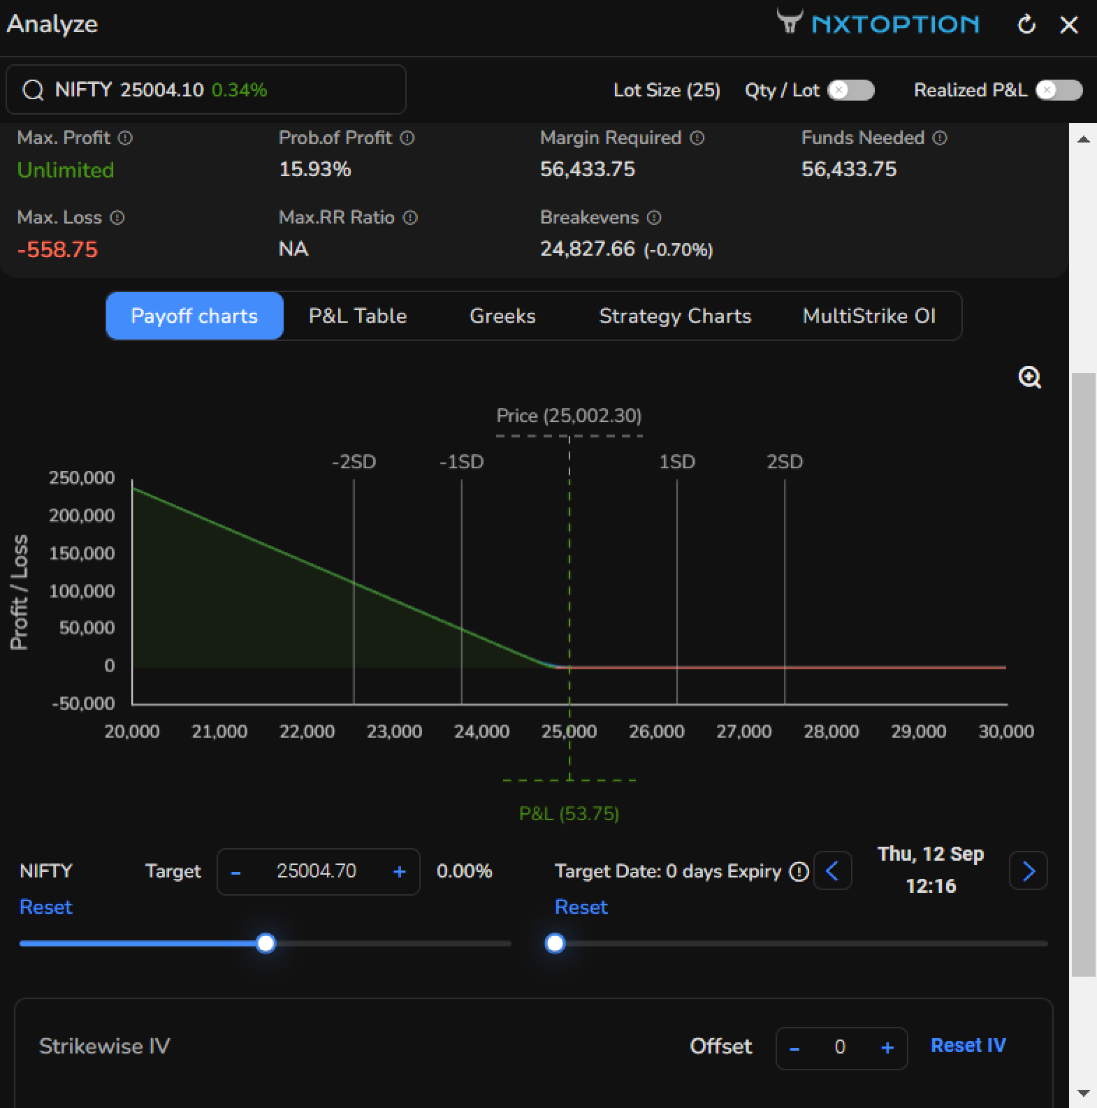Click the info icon next to Max. Profit
The height and width of the screenshot is (1108, 1097).
(125, 138)
